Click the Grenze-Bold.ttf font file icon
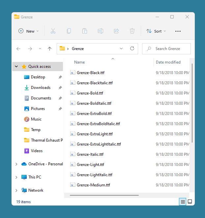Image resolution: width=205 pixels, height=218 pixels. click(73, 93)
